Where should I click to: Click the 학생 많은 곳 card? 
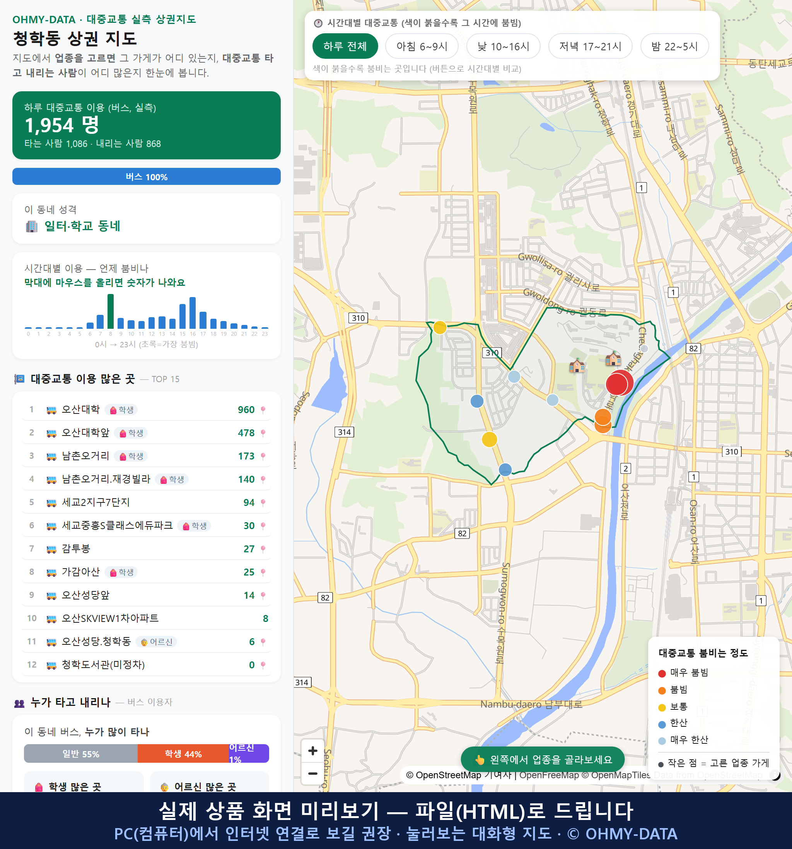tap(84, 782)
